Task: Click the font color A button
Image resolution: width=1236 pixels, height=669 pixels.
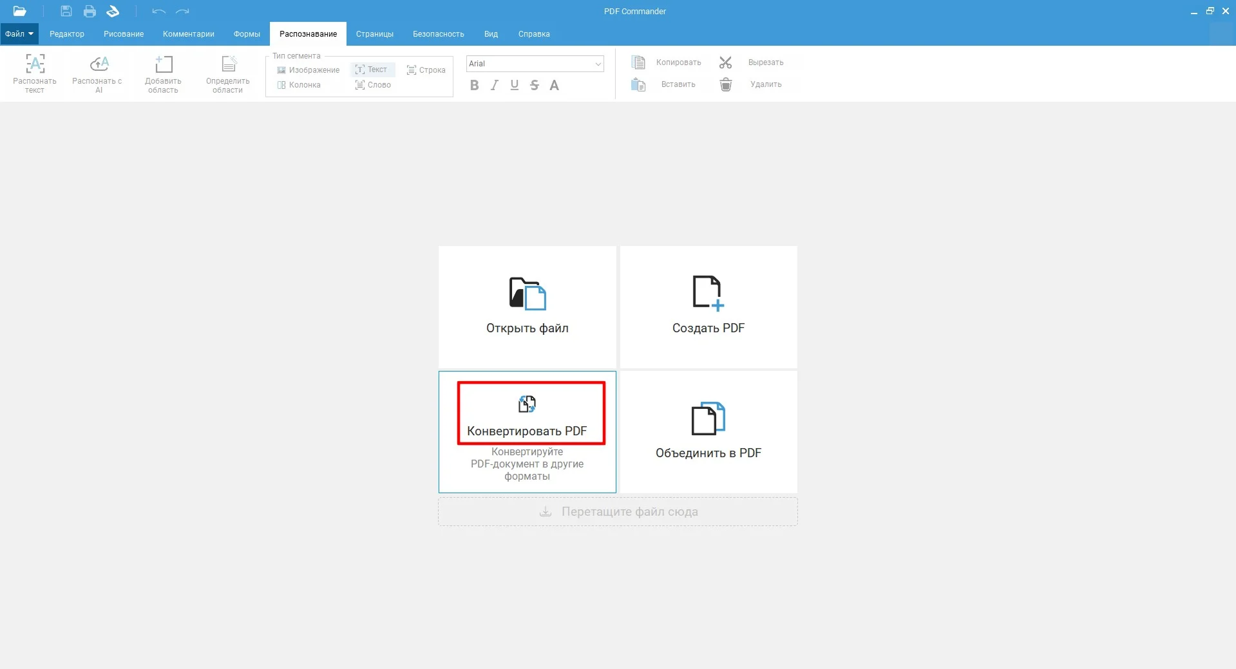Action: 554,85
